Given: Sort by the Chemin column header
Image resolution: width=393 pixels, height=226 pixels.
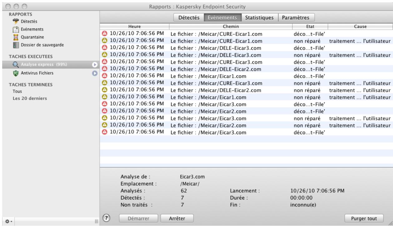Looking at the screenshot, I should 231,27.
